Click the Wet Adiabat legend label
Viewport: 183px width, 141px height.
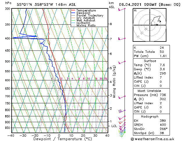tap(86, 21)
